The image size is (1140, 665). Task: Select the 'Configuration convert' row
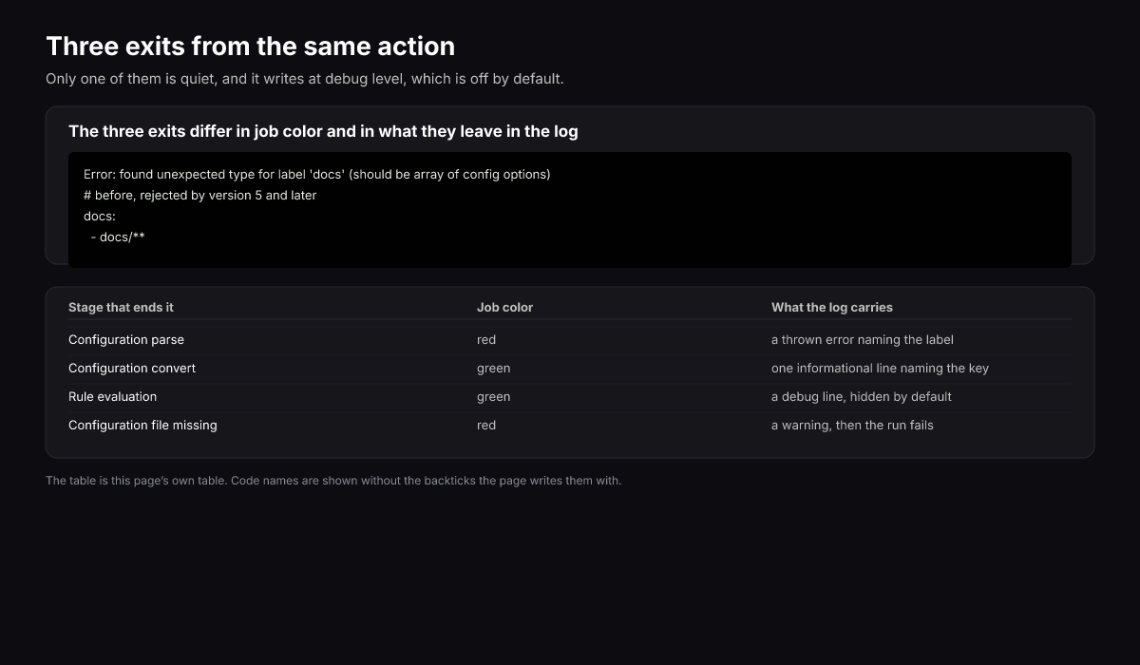coord(570,369)
